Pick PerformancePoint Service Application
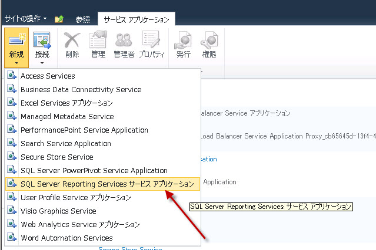The height and width of the screenshot is (250, 376). 102,130
